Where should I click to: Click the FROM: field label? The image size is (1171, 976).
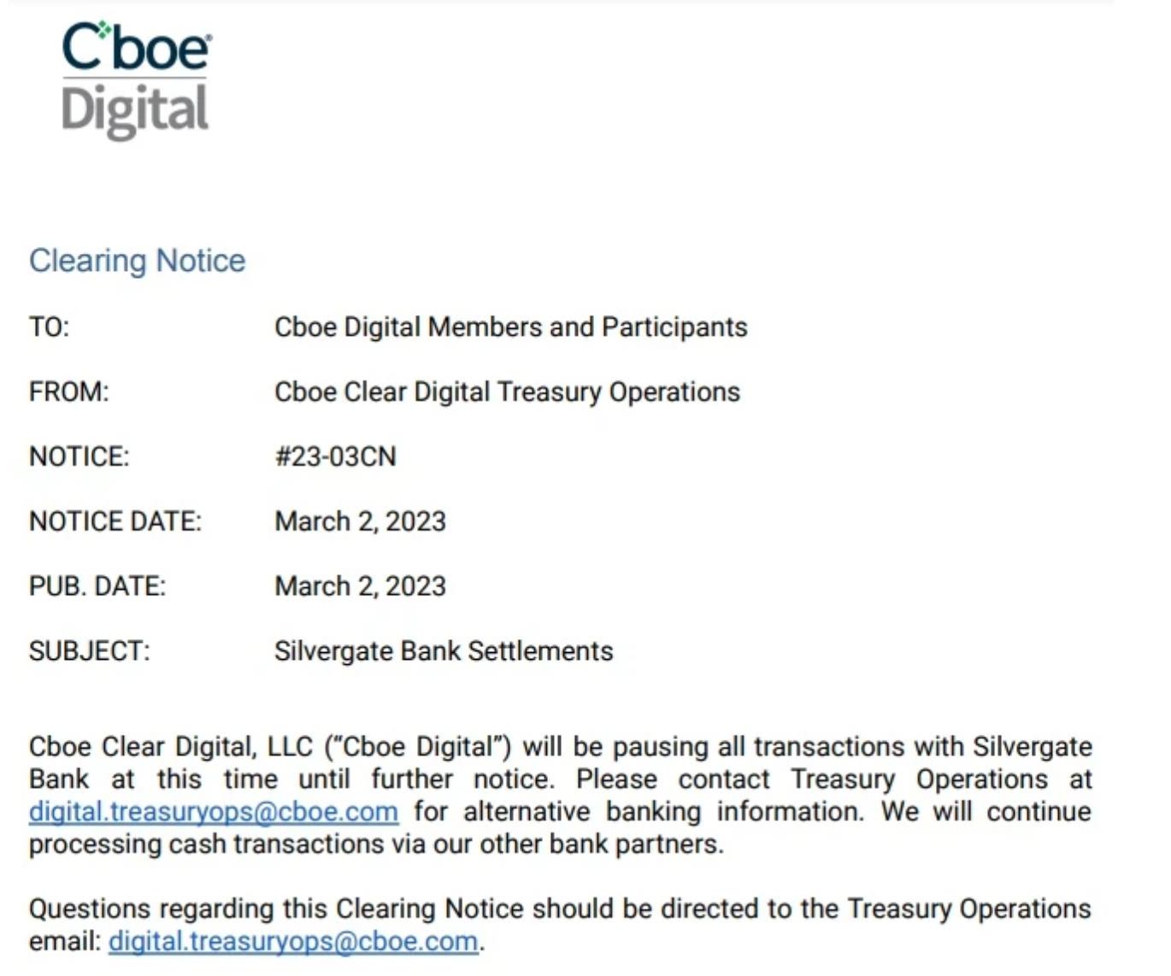[69, 392]
